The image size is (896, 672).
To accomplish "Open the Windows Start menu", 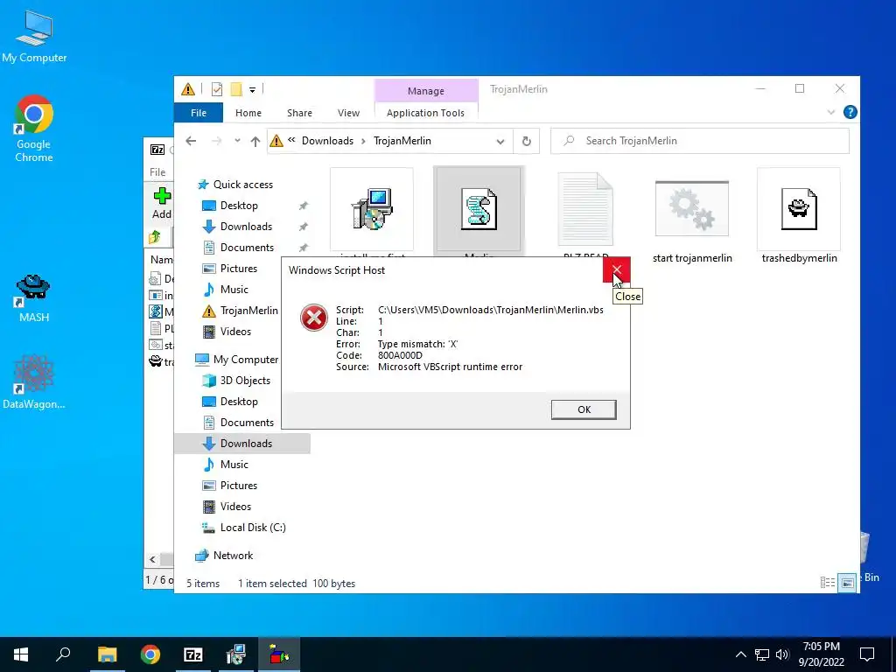I will click(x=21, y=654).
